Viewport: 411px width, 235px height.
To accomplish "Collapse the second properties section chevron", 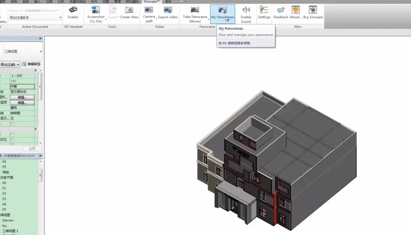I will click(x=35, y=129).
